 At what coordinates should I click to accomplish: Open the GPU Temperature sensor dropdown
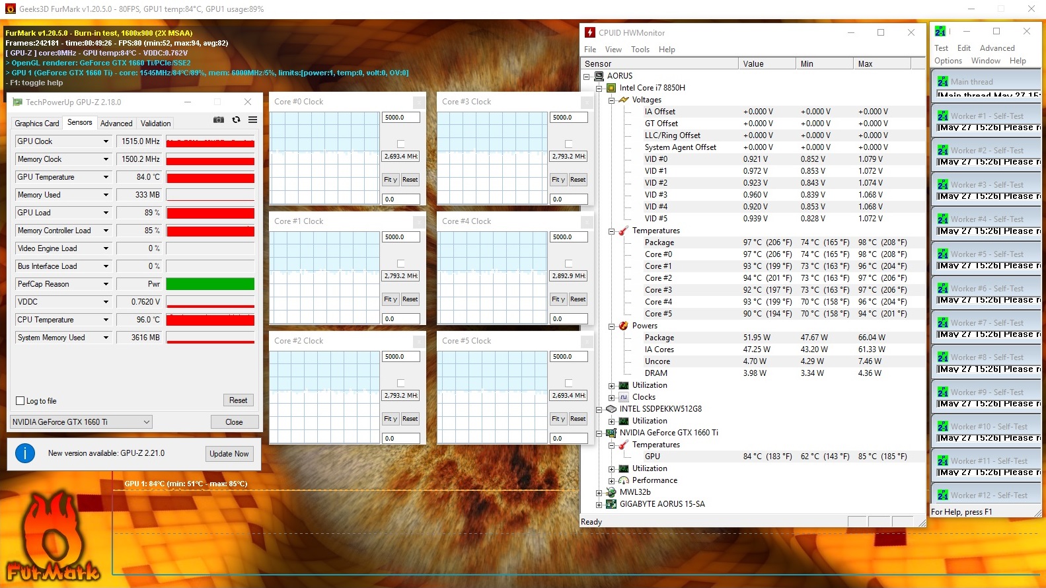point(106,177)
